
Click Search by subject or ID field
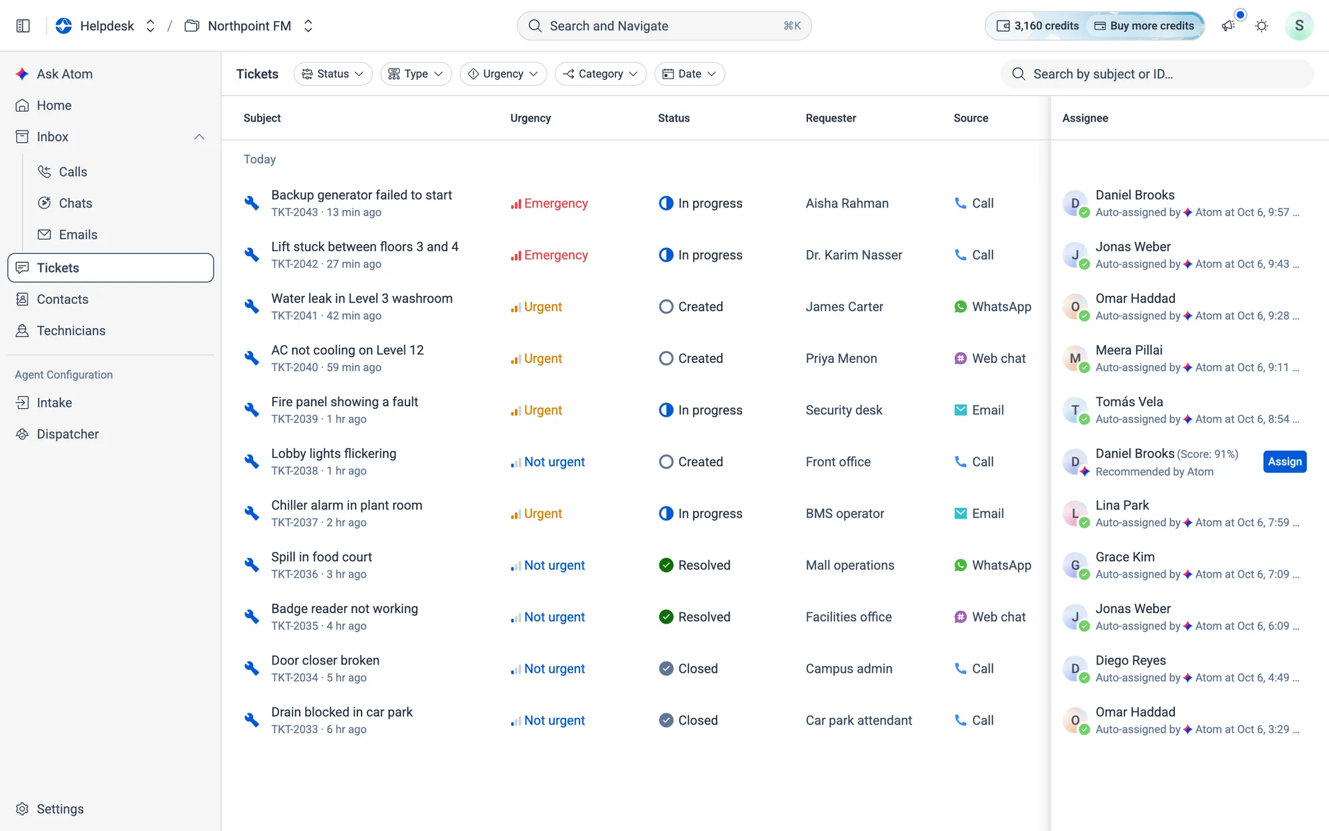(1157, 74)
